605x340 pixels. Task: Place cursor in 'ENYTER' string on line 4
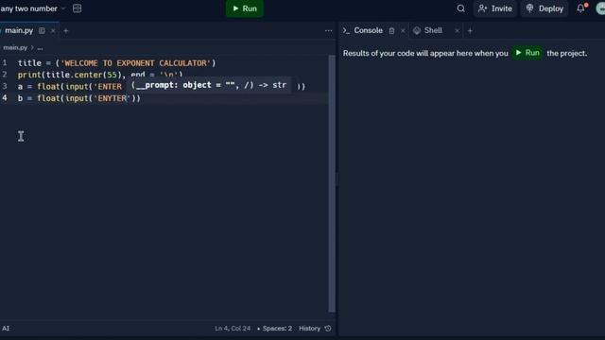[x=112, y=98]
